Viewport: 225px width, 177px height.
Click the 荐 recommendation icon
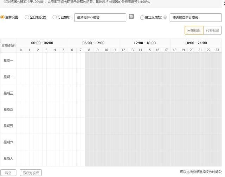click(x=131, y=17)
